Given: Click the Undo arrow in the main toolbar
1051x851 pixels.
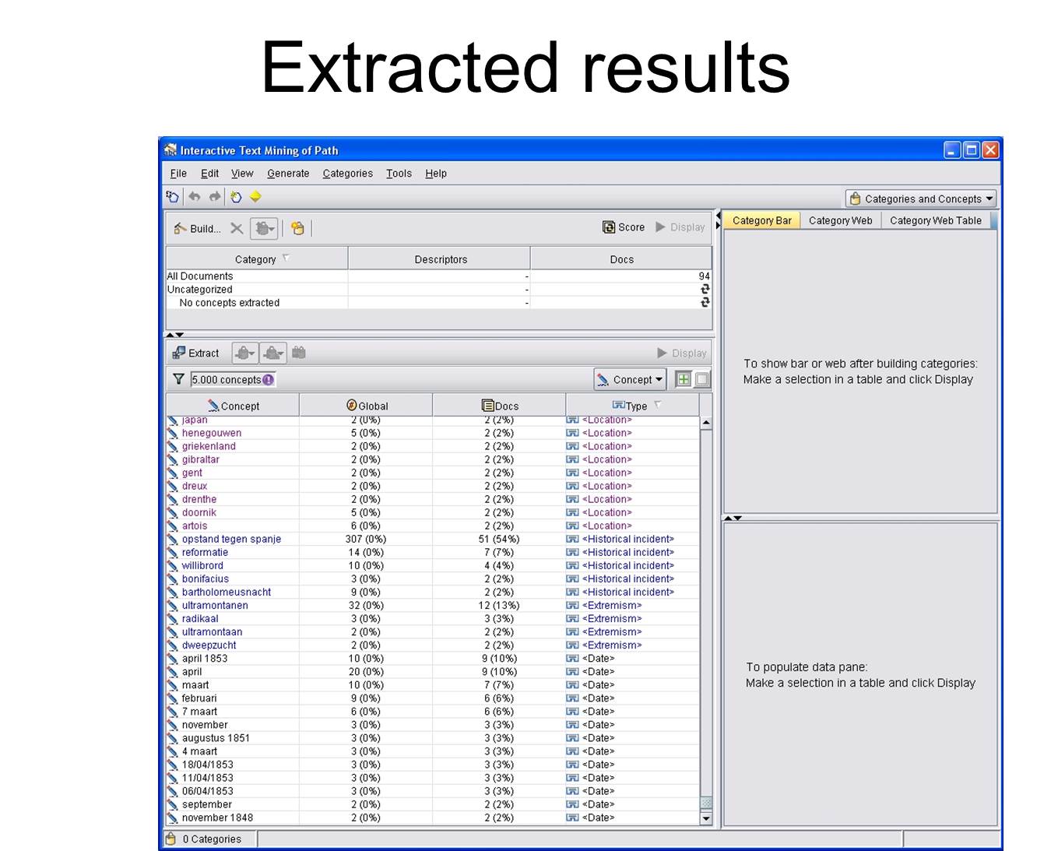Looking at the screenshot, I should coord(195,197).
